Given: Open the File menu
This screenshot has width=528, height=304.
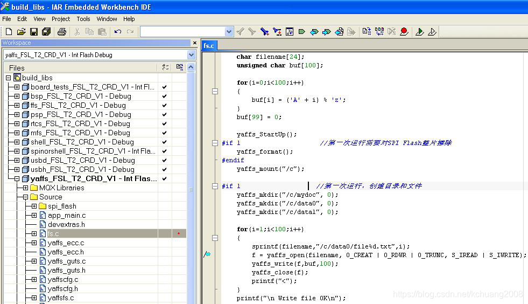Looking at the screenshot, I should [x=7, y=19].
